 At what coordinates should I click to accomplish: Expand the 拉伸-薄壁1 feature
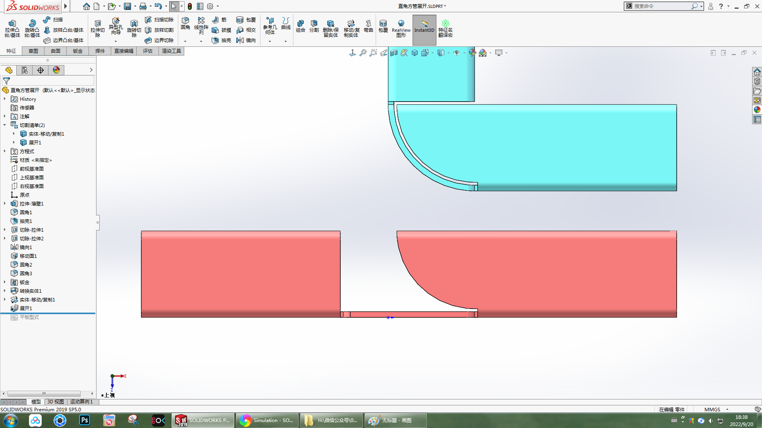(5, 203)
